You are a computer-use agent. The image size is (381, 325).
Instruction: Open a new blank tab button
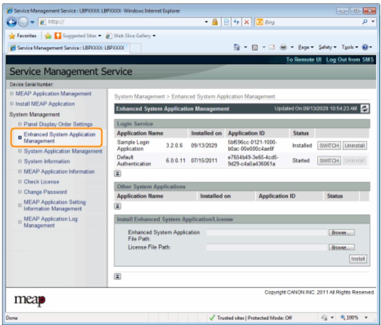[x=135, y=48]
